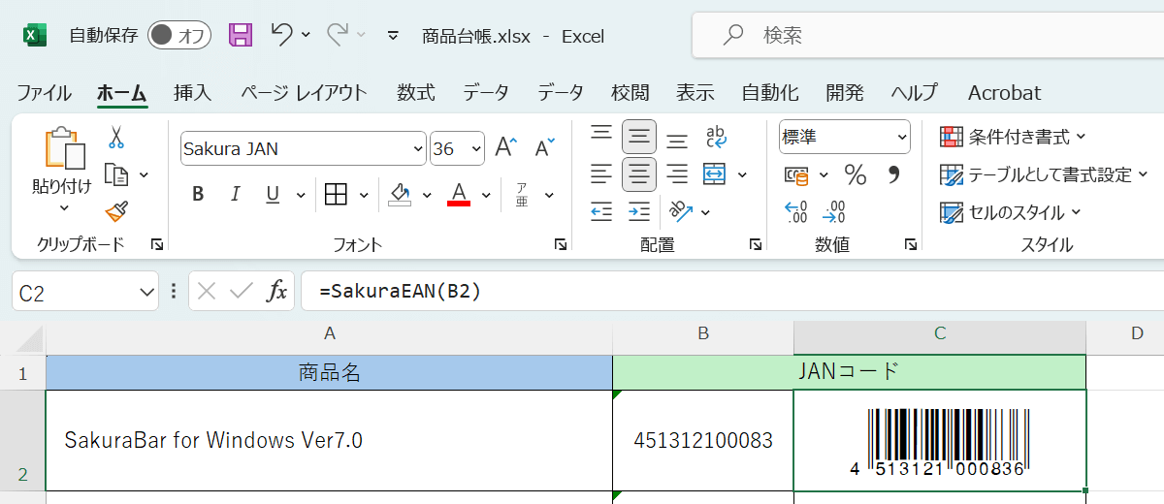Apply cell borders with the border icon
Screen dimensions: 1164x504
coord(336,194)
